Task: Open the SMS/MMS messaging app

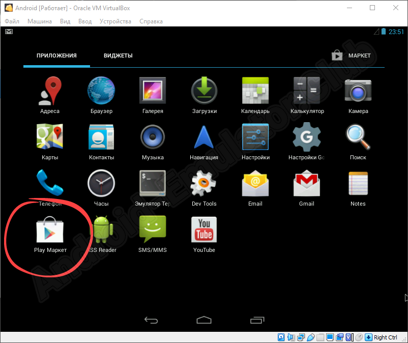Action: coord(153,234)
